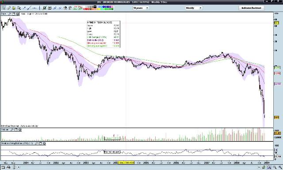
Task: Select the magnifier zoom tool in top toolbar
Action: 19,8
